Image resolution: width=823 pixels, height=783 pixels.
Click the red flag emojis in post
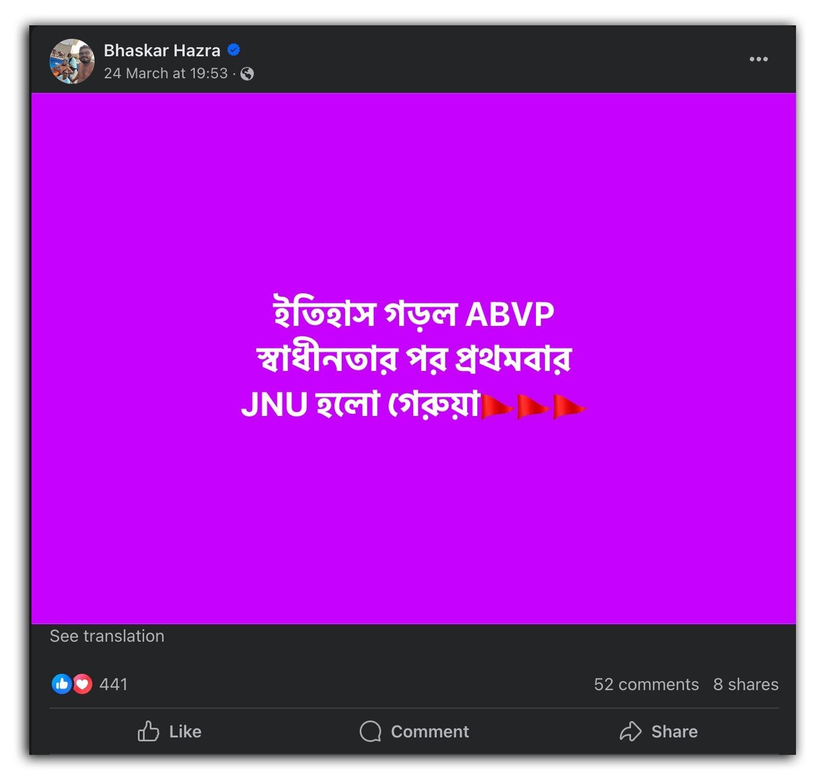534,406
